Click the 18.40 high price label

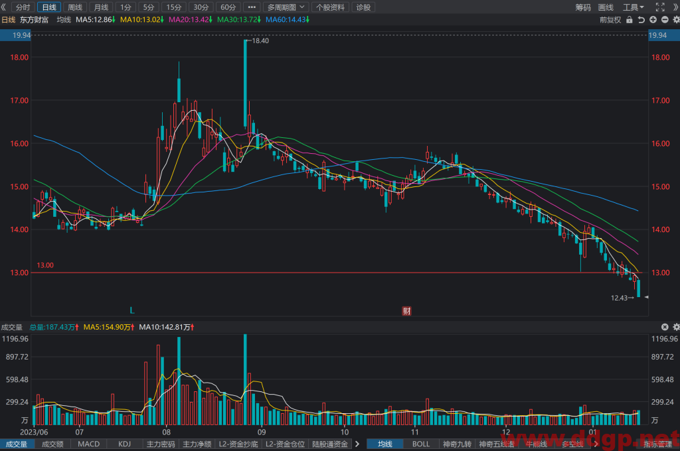(260, 40)
